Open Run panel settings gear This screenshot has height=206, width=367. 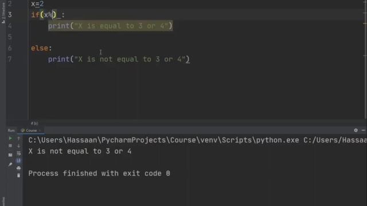(x=356, y=130)
